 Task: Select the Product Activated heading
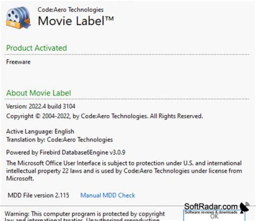(x=36, y=48)
